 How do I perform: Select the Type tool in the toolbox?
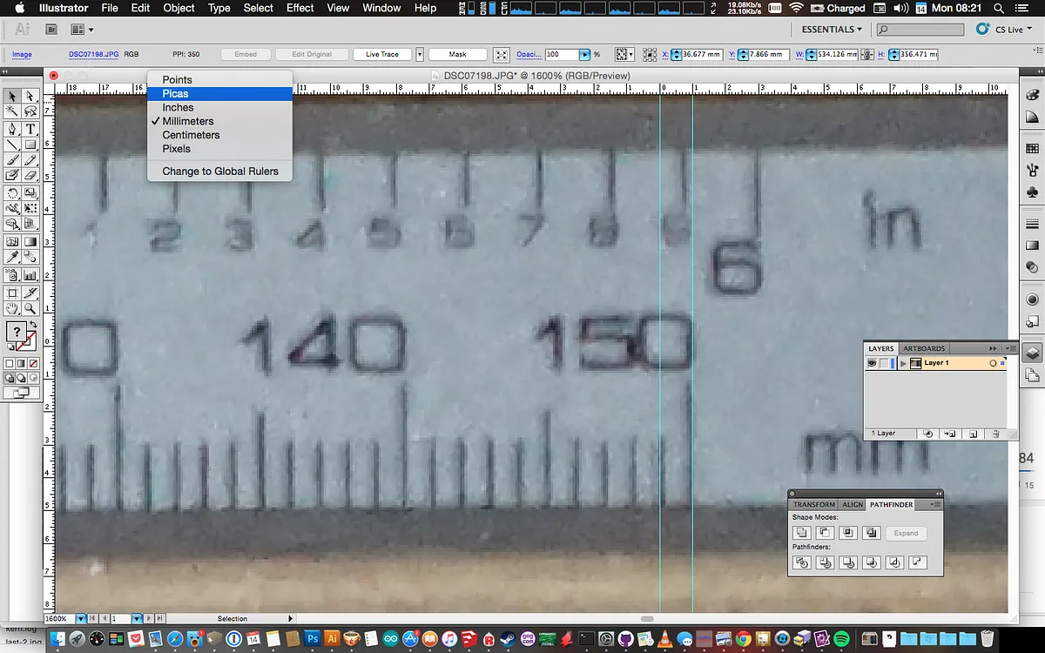30,129
